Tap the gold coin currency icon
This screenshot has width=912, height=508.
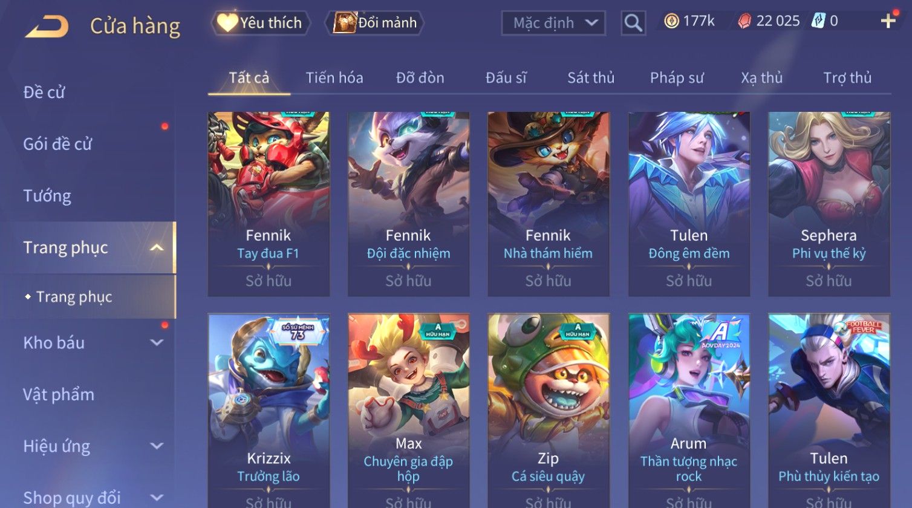click(671, 21)
